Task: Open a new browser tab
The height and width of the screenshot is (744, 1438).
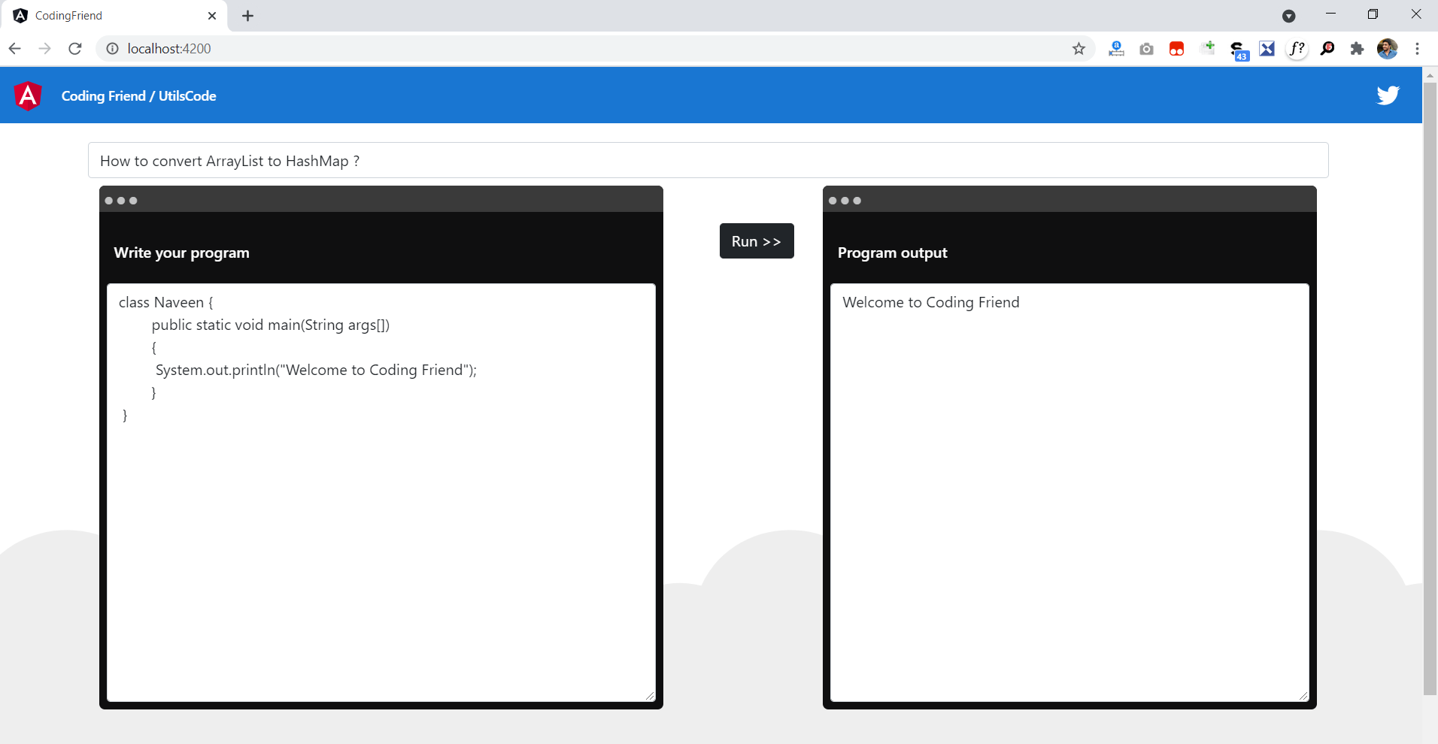Action: (248, 15)
